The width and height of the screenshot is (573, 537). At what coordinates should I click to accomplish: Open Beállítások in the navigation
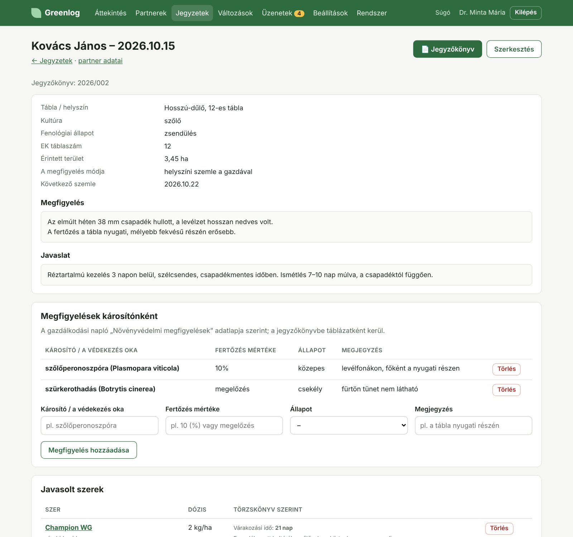point(330,13)
